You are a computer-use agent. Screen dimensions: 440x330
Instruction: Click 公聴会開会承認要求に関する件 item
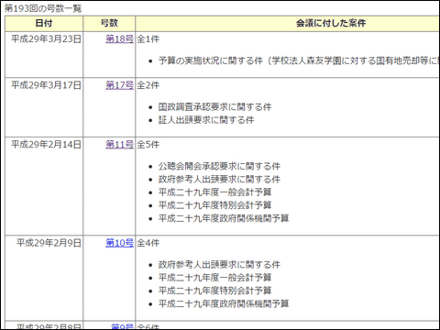pos(219,166)
